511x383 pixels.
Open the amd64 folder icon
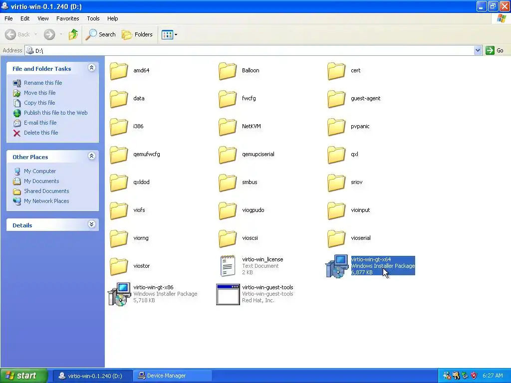[119, 71]
